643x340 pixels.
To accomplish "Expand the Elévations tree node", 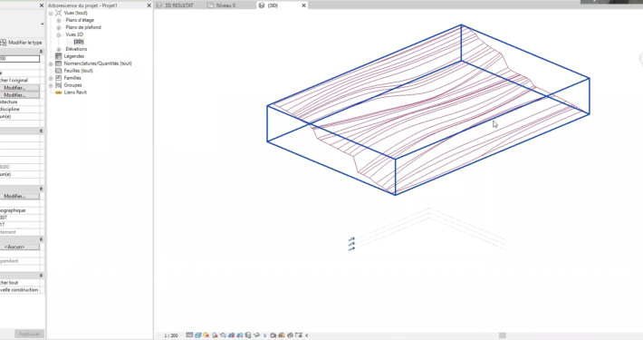I will [59, 49].
